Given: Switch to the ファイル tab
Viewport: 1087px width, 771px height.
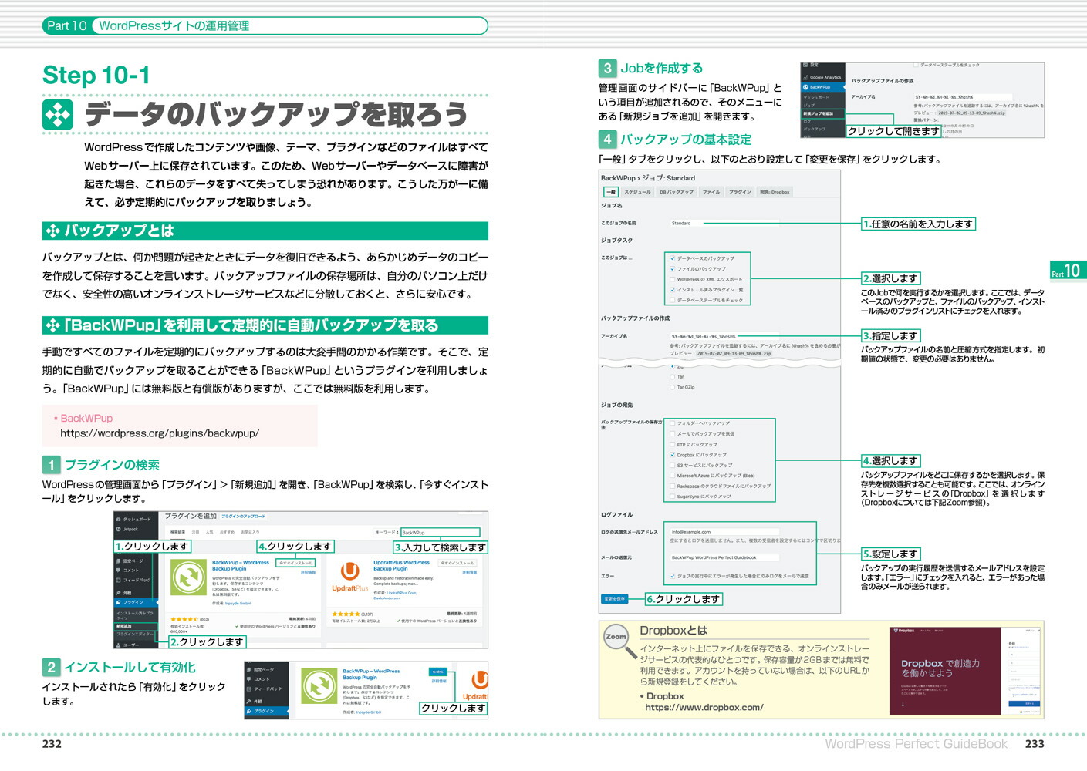Looking at the screenshot, I should pyautogui.click(x=711, y=192).
